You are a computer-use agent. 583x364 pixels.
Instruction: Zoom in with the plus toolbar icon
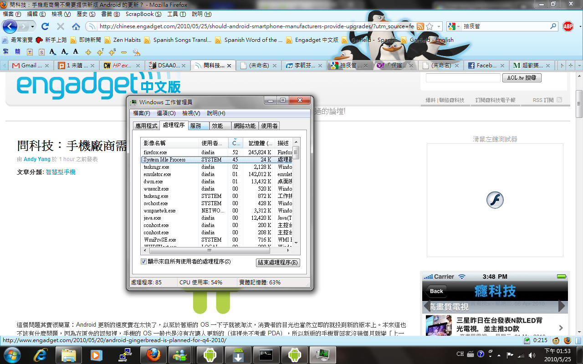[88, 52]
